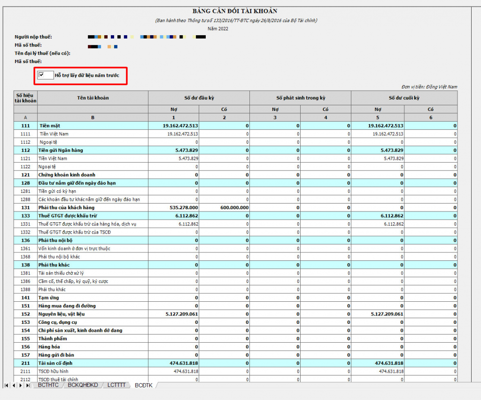Select the LCTTTT sheet tab
This screenshot has height=400, width=481.
point(116,385)
